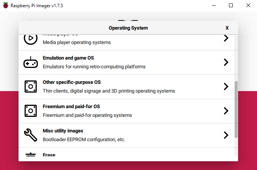The image size is (257, 170).
Task: Click the wrench icon for Misc utility images
Action: [x=31, y=135]
